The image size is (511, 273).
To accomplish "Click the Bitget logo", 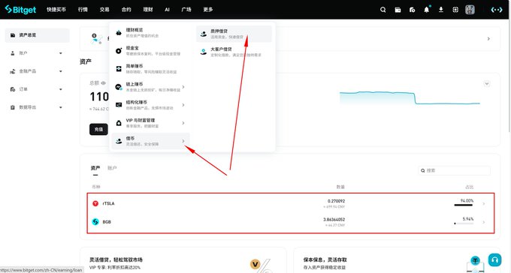I will 20,10.
